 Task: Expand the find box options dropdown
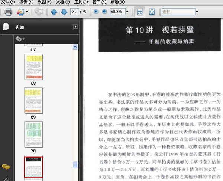pos(197,12)
